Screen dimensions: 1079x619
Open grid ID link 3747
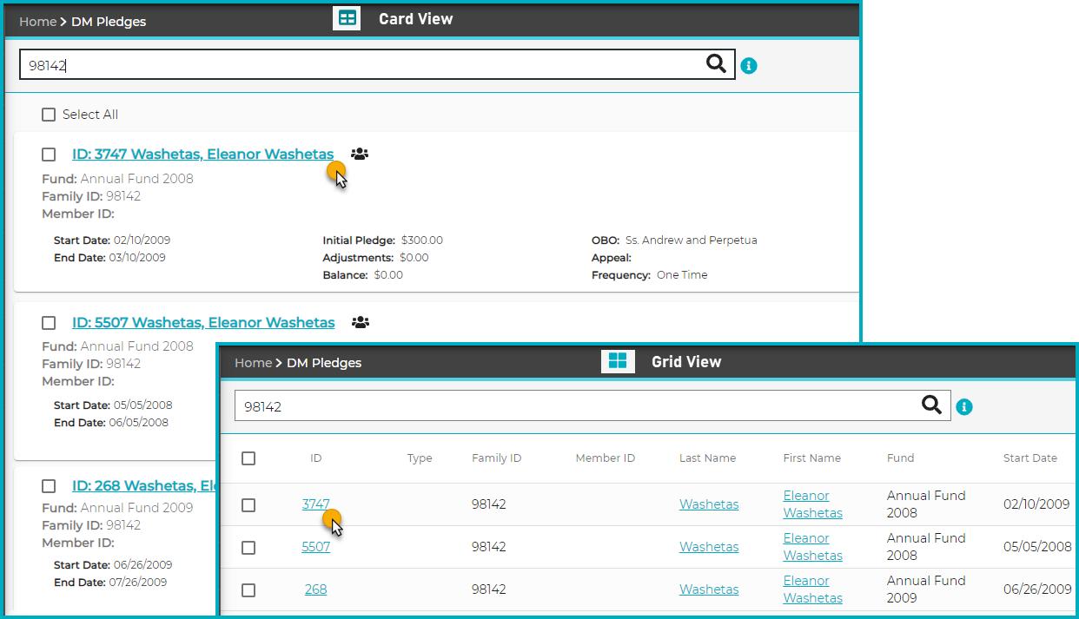point(315,504)
